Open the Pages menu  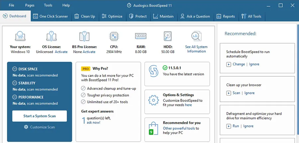tap(30, 5)
